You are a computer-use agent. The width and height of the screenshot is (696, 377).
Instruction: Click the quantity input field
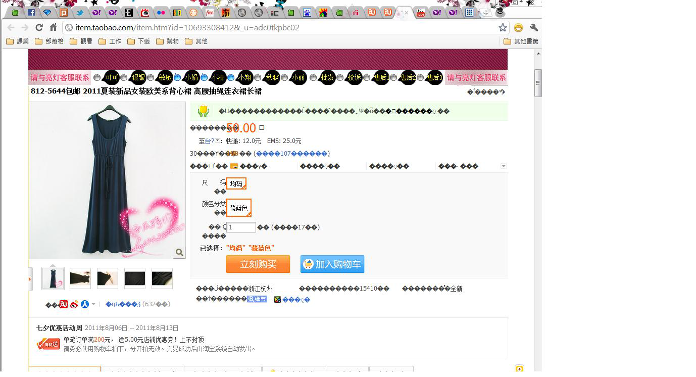(x=241, y=227)
